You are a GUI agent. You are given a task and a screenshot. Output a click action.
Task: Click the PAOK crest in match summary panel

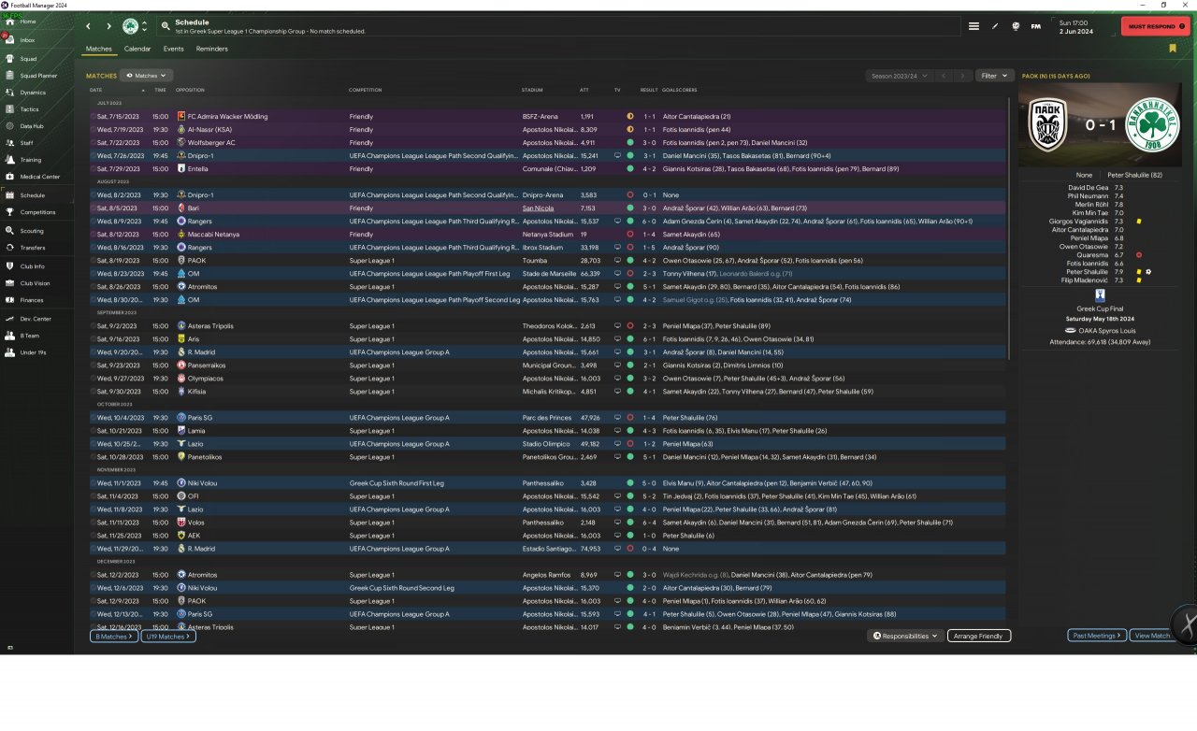(x=1048, y=124)
